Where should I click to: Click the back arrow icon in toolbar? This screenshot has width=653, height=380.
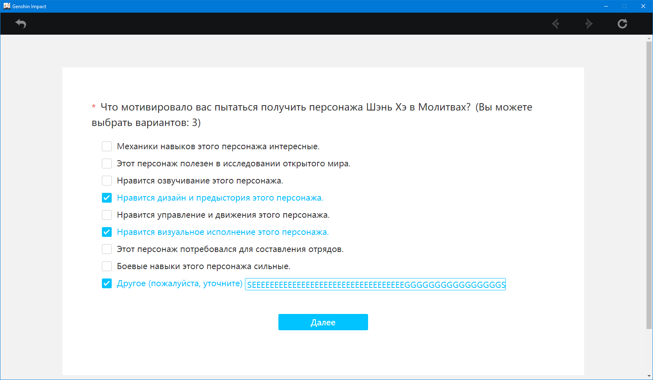(x=21, y=24)
